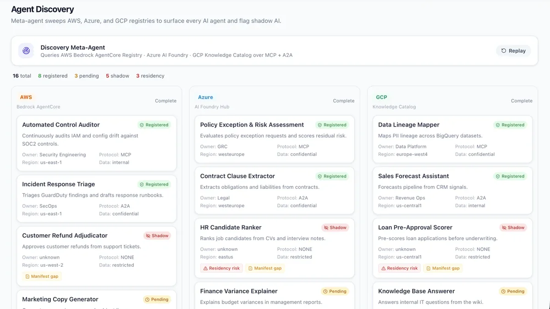Image resolution: width=550 pixels, height=309 pixels.
Task: Open the Finance Variance Explainer card title
Action: tap(239, 291)
